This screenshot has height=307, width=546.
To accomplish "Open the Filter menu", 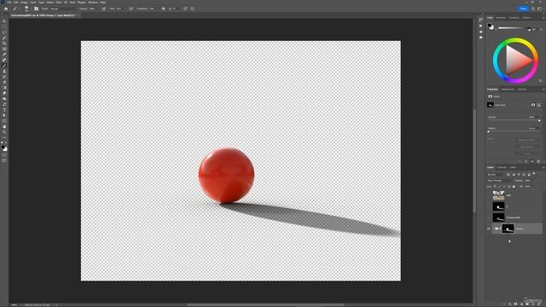I will tap(59, 3).
